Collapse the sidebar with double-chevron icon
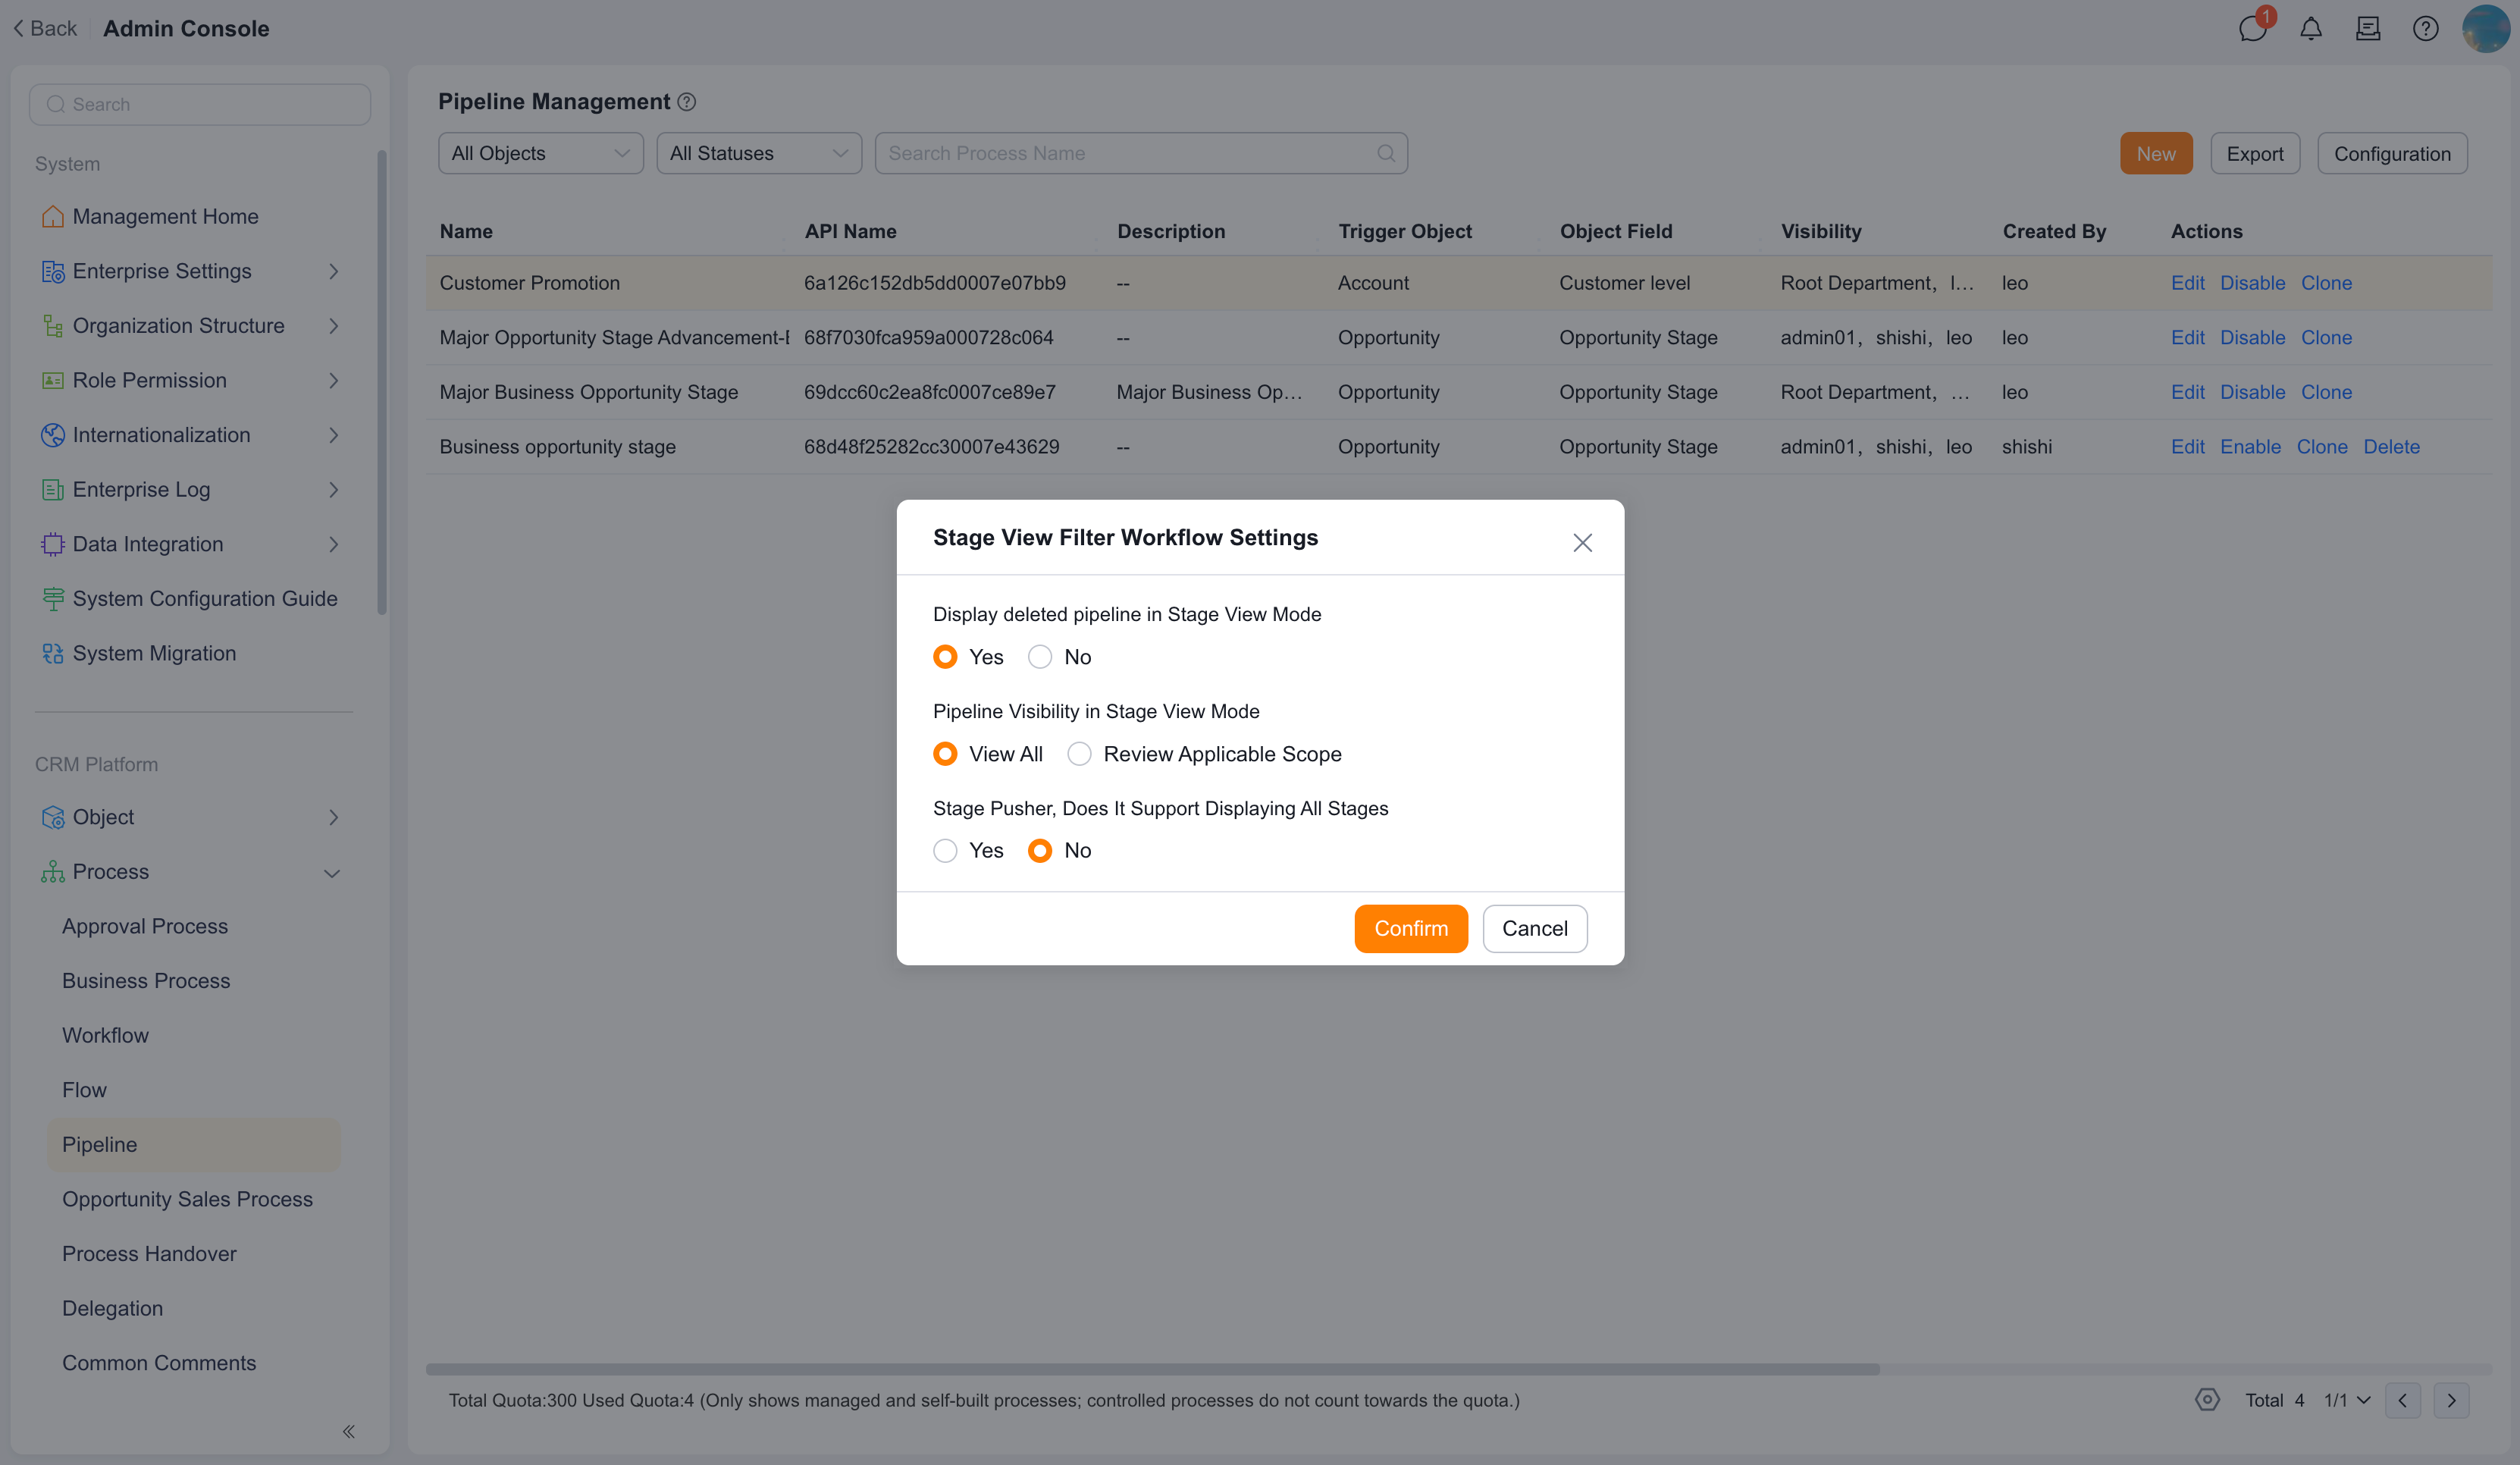 pos(349,1431)
